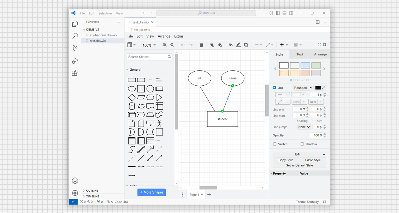This screenshot has height=213, width=399.
Task: Click the notifications bell in status bar
Action: 324,202
